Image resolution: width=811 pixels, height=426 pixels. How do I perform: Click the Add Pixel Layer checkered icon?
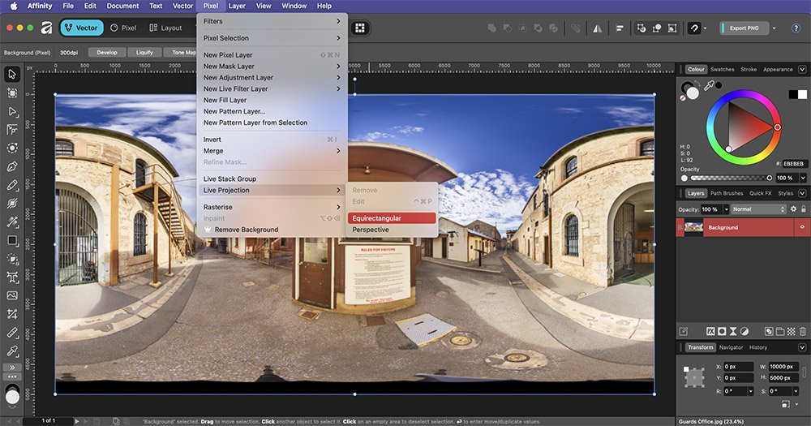(x=792, y=331)
